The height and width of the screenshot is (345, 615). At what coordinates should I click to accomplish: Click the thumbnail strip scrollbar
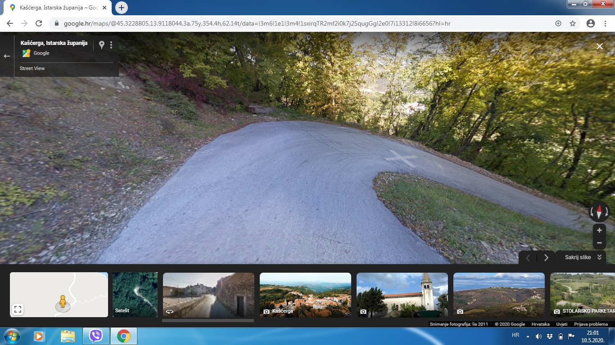coord(208,320)
